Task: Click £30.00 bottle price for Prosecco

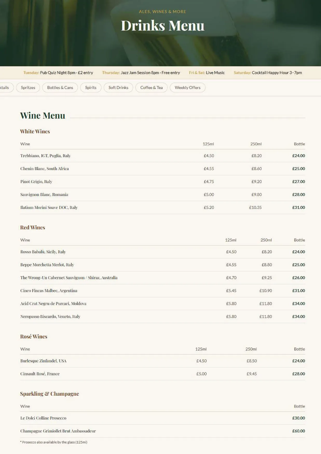Action: coord(298,418)
